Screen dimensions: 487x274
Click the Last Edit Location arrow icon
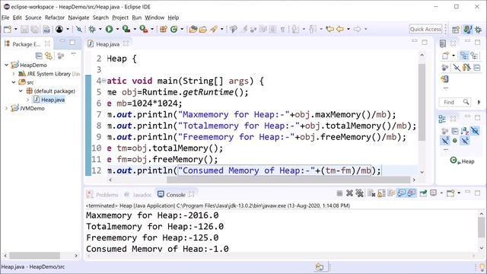coord(329,29)
